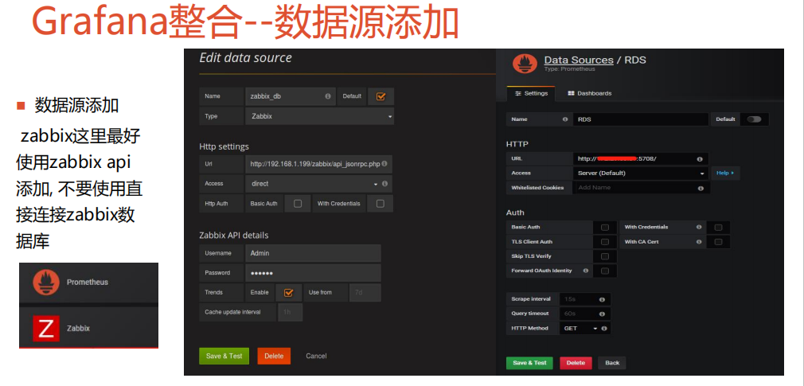Click the Prometheus flame icon in the data source list
804x386 pixels.
pyautogui.click(x=46, y=282)
